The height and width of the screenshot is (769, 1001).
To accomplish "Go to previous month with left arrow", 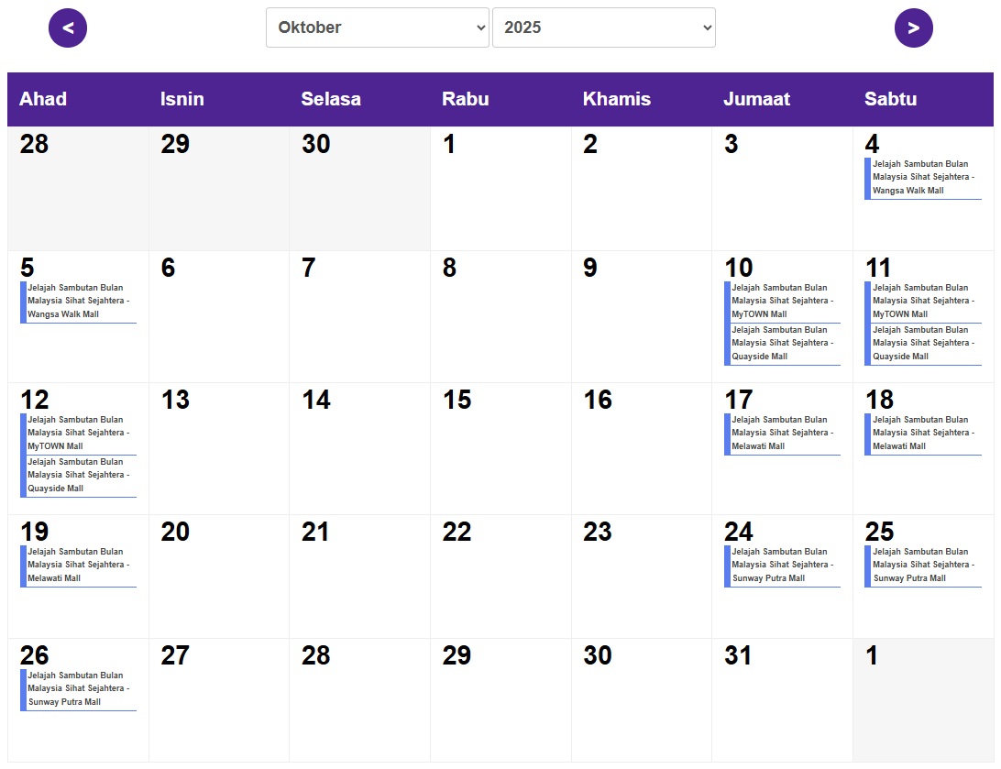I will pos(68,27).
